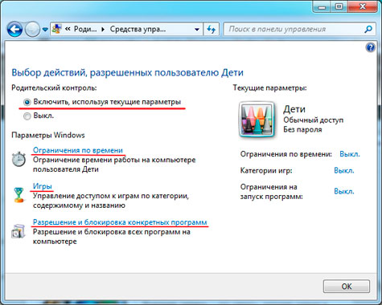
Task: Click the heading 'Выбор действий, разрешенных пользователю Дети'
Action: (x=127, y=73)
